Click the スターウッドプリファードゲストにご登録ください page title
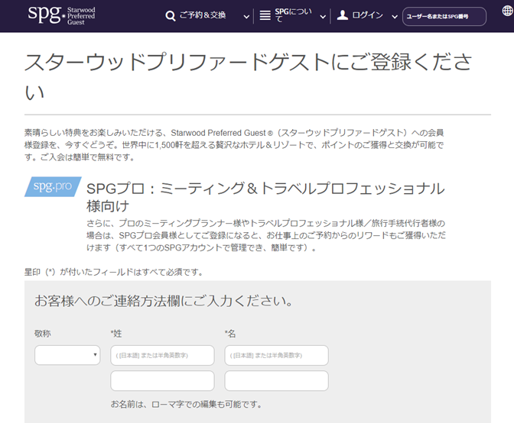 [248, 76]
